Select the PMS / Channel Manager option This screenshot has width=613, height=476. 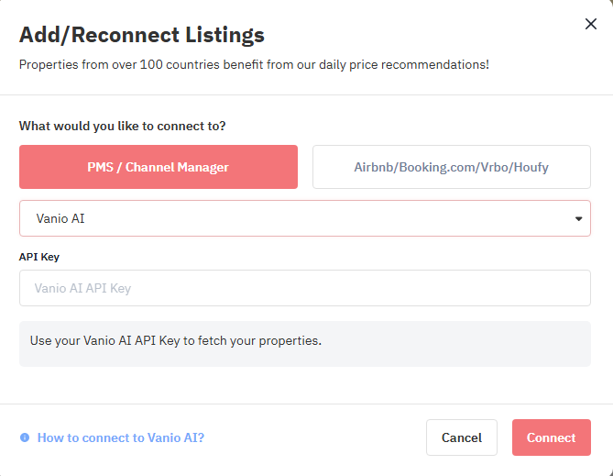[159, 167]
